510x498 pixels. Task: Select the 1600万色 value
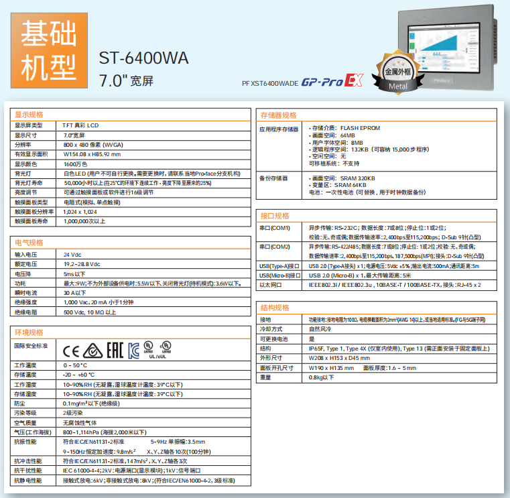pos(76,164)
